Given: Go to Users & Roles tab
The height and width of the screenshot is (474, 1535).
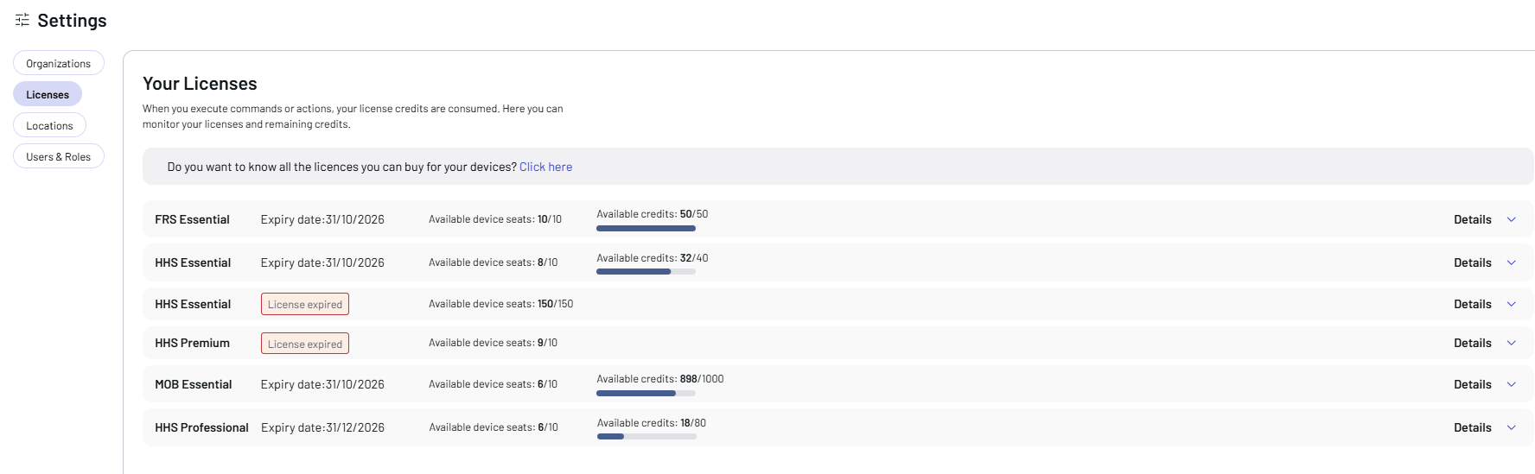Looking at the screenshot, I should 58,156.
